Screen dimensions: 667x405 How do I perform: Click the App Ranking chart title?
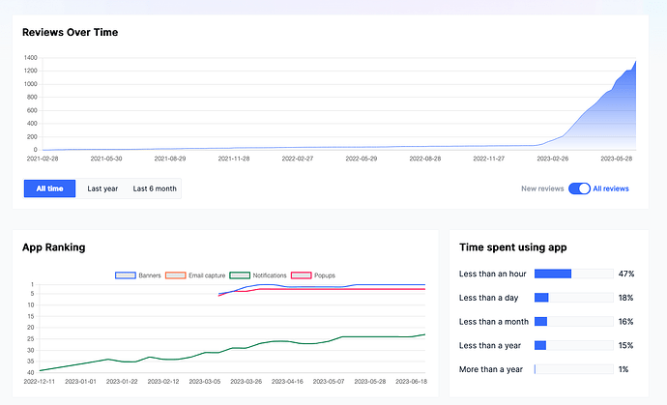tap(53, 247)
